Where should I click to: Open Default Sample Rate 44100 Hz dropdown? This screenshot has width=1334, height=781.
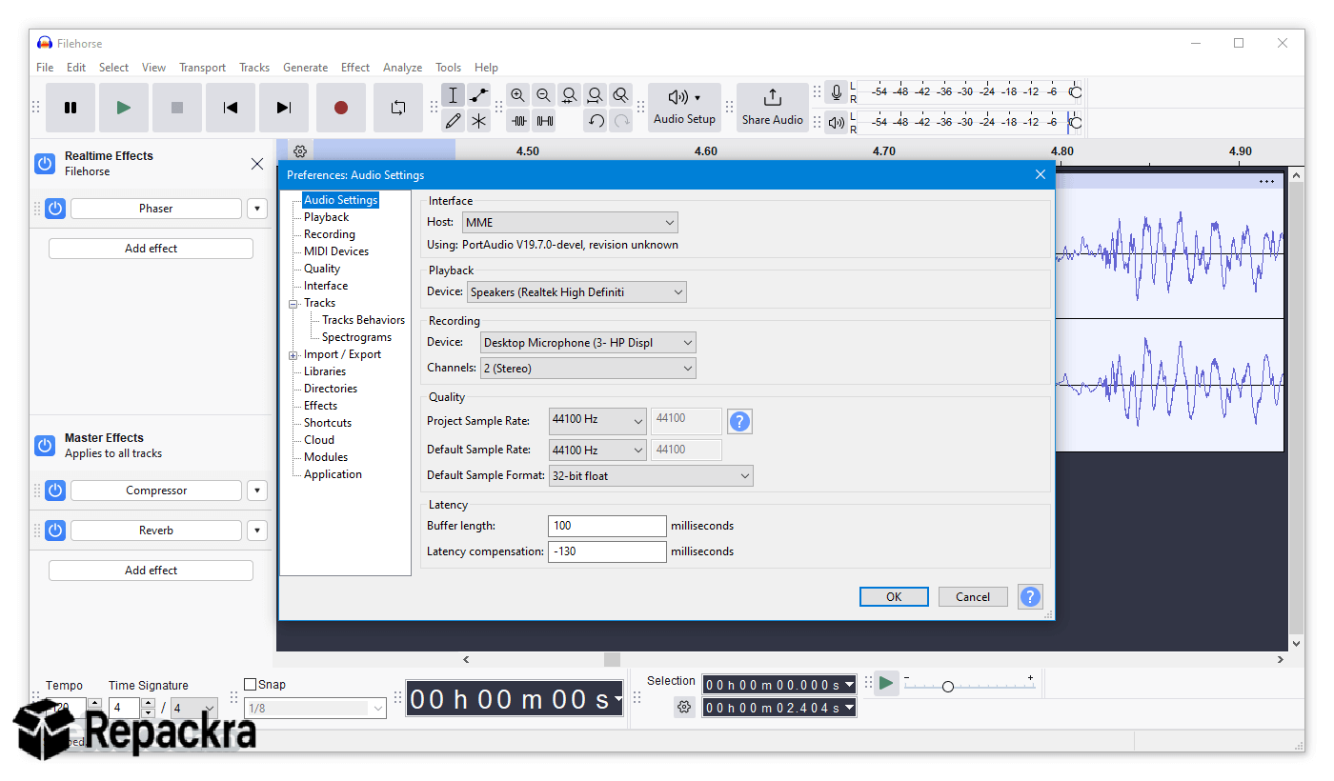(x=597, y=451)
